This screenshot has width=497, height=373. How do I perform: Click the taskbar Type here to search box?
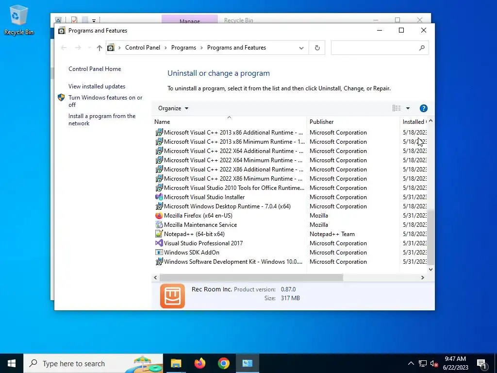pyautogui.click(x=93, y=363)
